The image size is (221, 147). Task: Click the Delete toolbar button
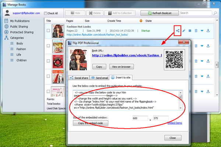point(95,13)
